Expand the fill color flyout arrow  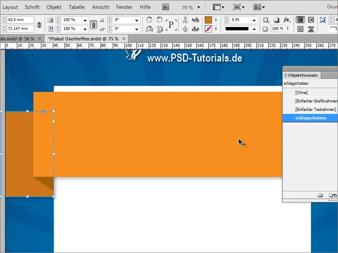tap(216, 20)
